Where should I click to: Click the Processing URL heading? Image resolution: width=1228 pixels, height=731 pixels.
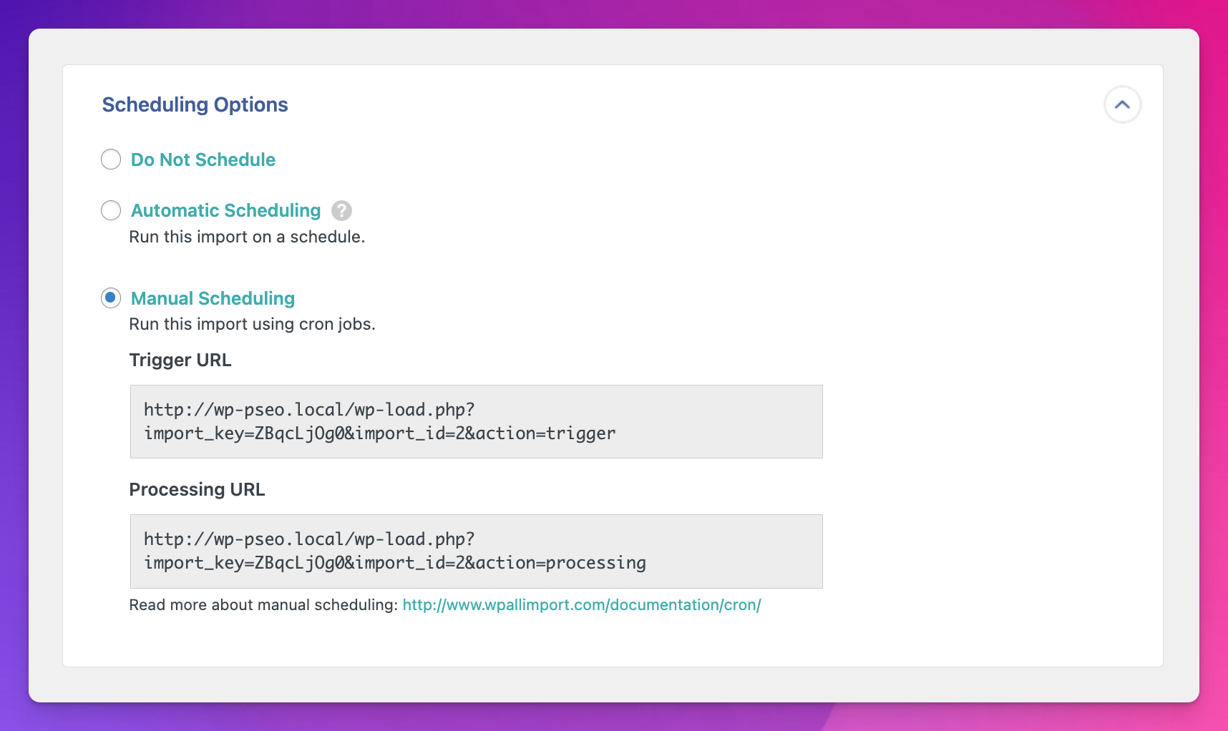pos(197,489)
